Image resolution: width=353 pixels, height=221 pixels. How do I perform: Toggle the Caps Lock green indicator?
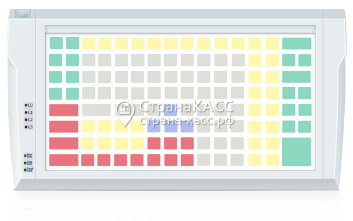coord(25,163)
